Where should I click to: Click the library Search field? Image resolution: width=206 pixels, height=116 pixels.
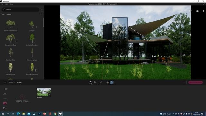pos(20,9)
